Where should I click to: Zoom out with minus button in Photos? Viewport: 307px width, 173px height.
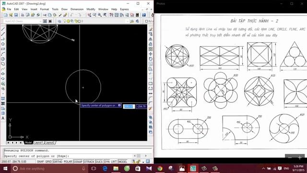coord(290,158)
